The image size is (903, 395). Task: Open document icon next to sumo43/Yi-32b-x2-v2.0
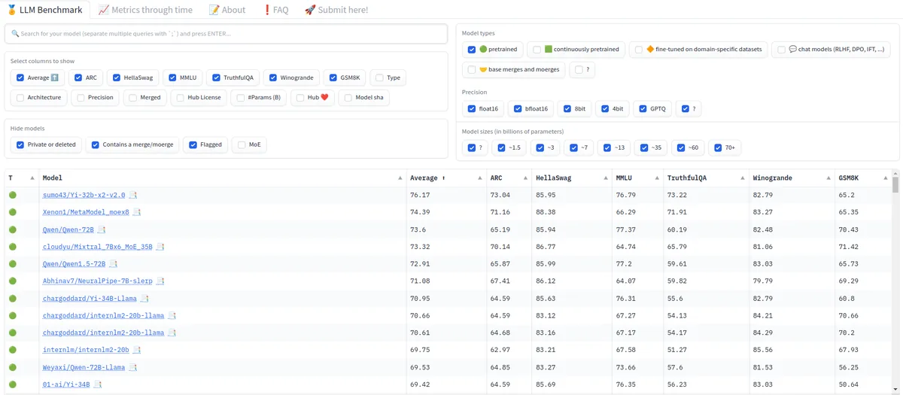click(133, 195)
